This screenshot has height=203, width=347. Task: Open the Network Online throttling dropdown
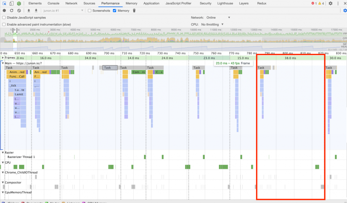[218, 17]
